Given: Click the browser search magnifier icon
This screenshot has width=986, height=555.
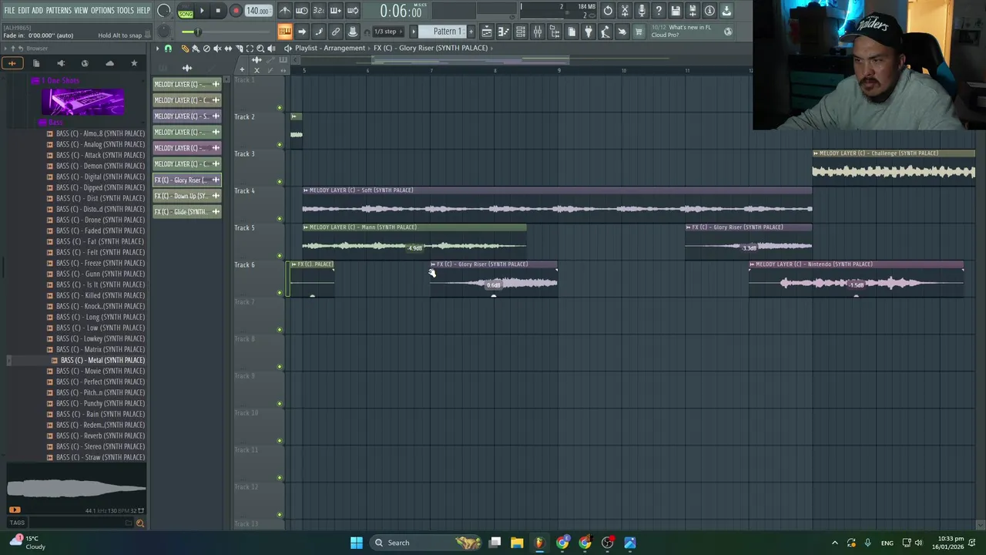Looking at the screenshot, I should (x=139, y=523).
